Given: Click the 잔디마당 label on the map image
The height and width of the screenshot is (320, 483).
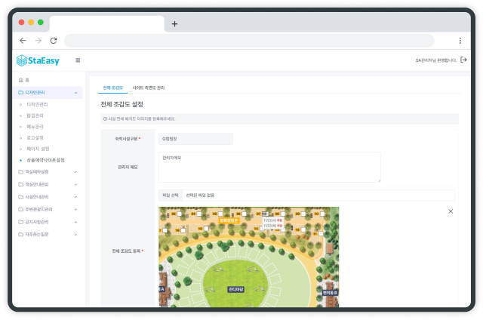Looking at the screenshot, I should point(235,288).
